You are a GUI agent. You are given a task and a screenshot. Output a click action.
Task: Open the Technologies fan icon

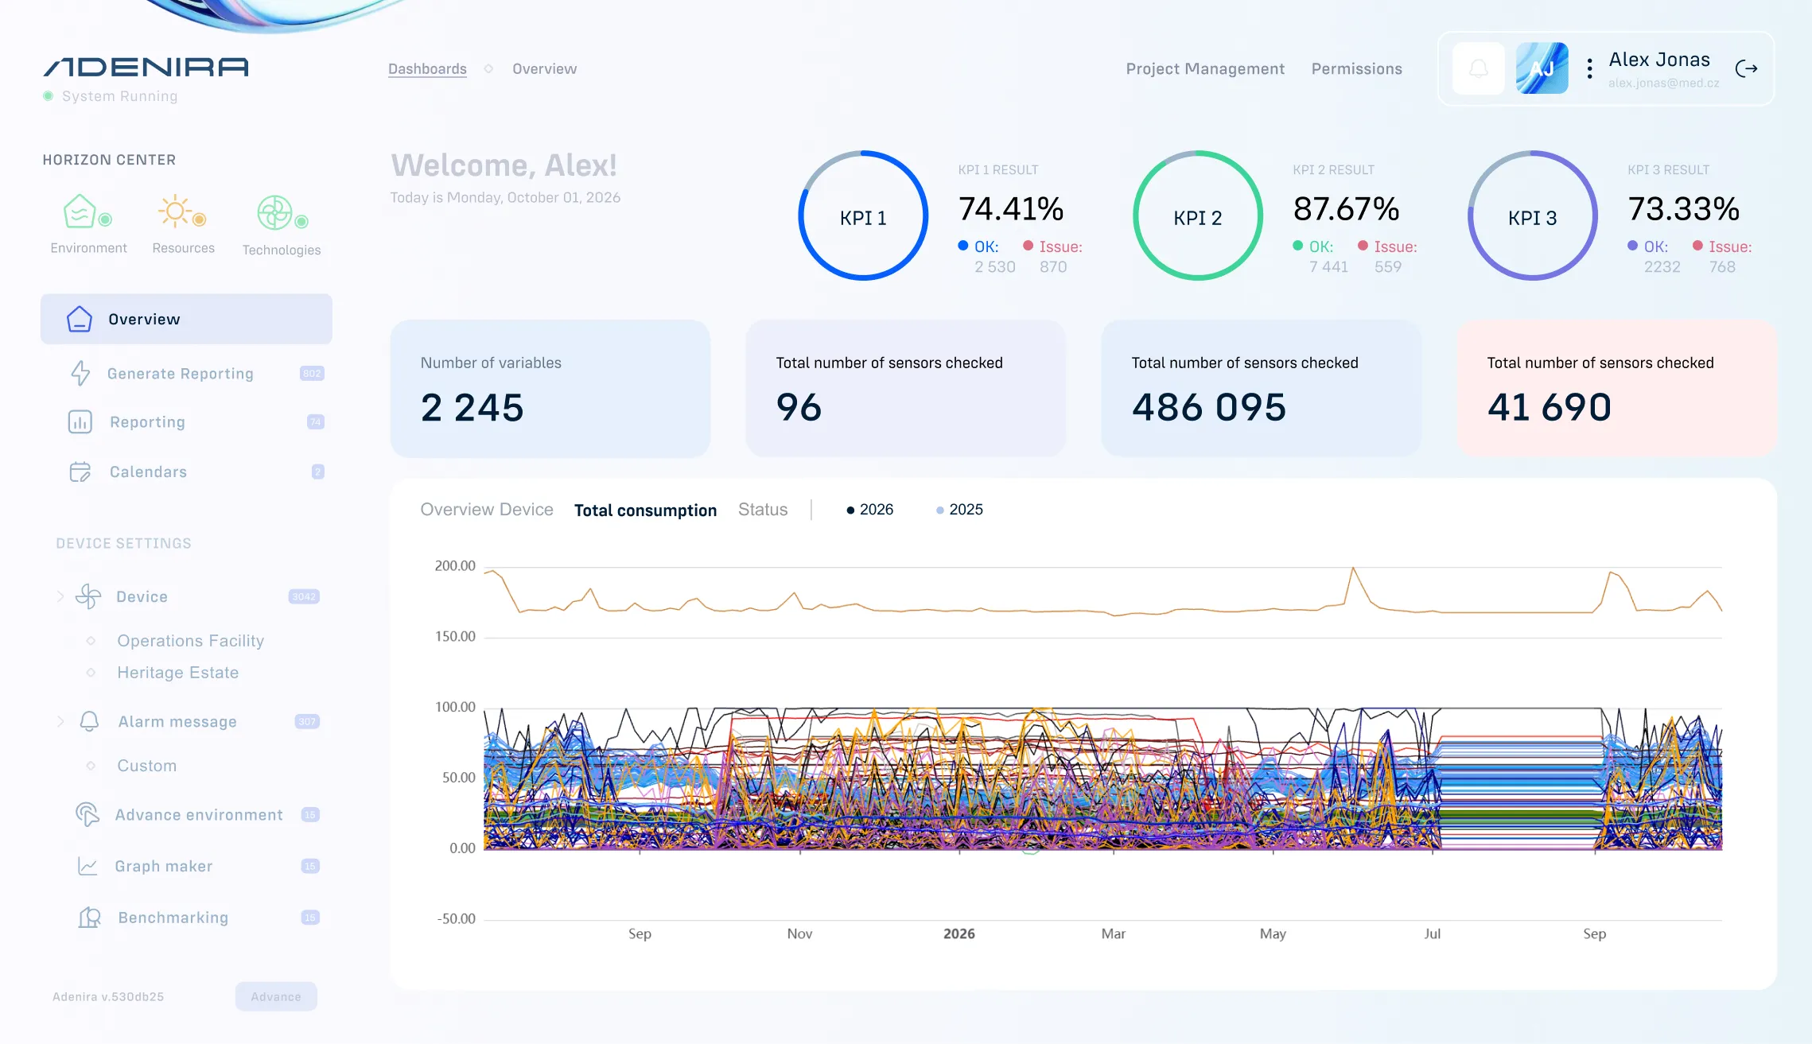click(274, 212)
